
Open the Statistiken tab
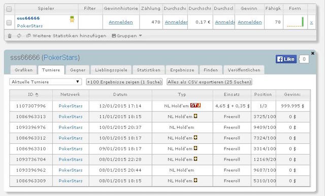149,70
